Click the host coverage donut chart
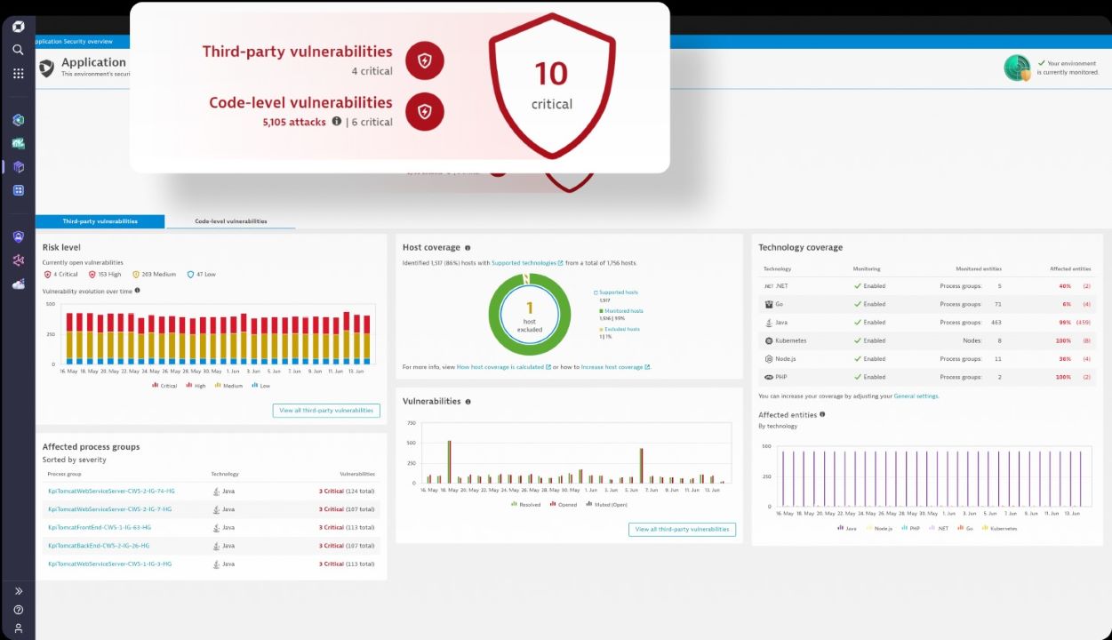 [x=529, y=315]
